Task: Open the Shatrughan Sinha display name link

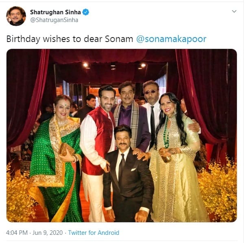Action: [55, 12]
